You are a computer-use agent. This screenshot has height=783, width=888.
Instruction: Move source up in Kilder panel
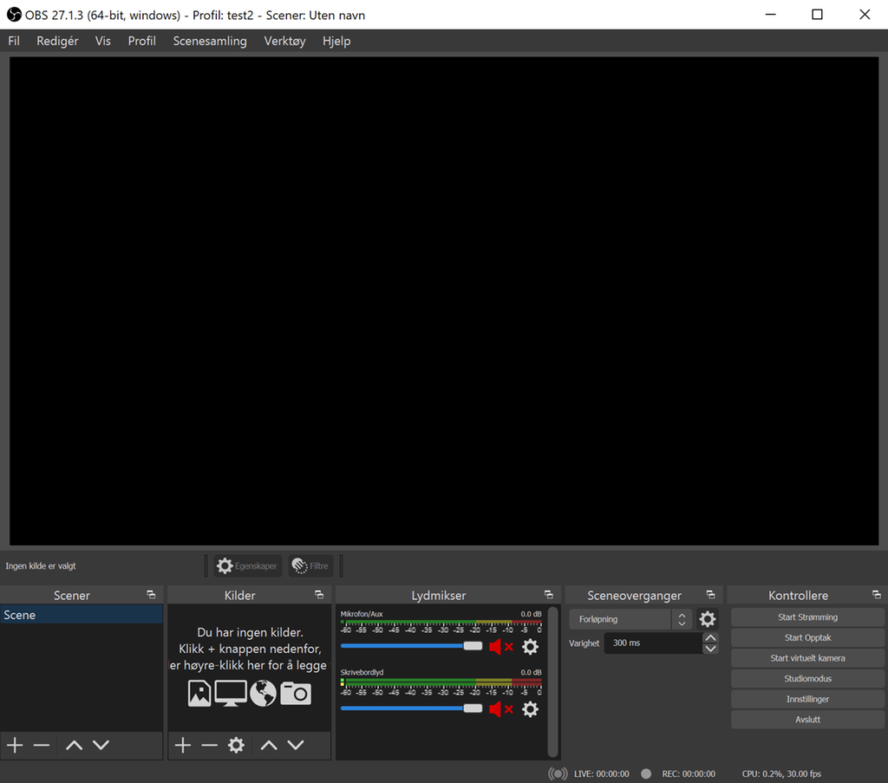point(269,745)
